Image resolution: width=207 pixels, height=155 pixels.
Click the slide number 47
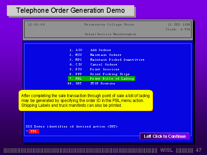198,150
